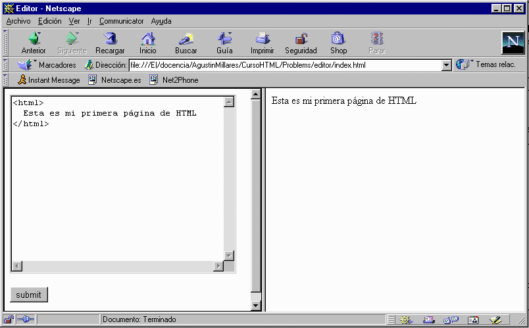Open the Edición menu
Image resolution: width=529 pixels, height=328 pixels.
tap(49, 21)
